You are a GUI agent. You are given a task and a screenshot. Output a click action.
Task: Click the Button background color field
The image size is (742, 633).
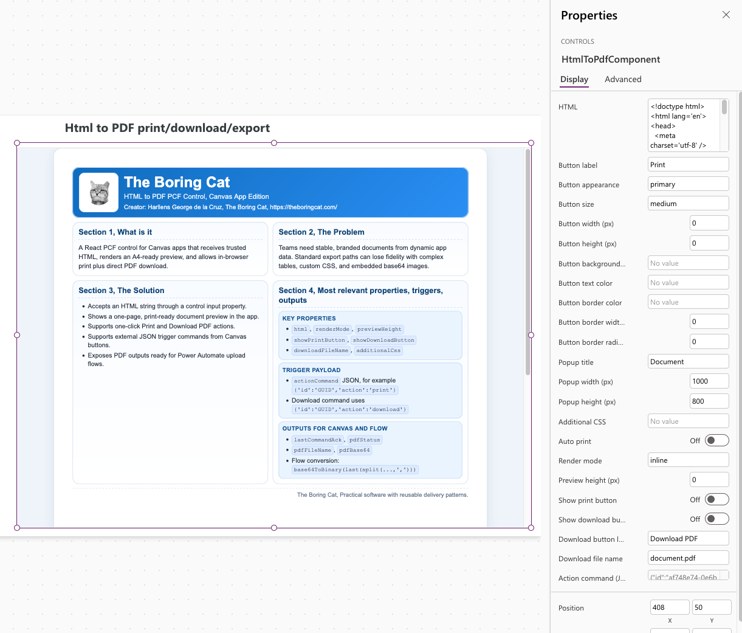coord(689,263)
